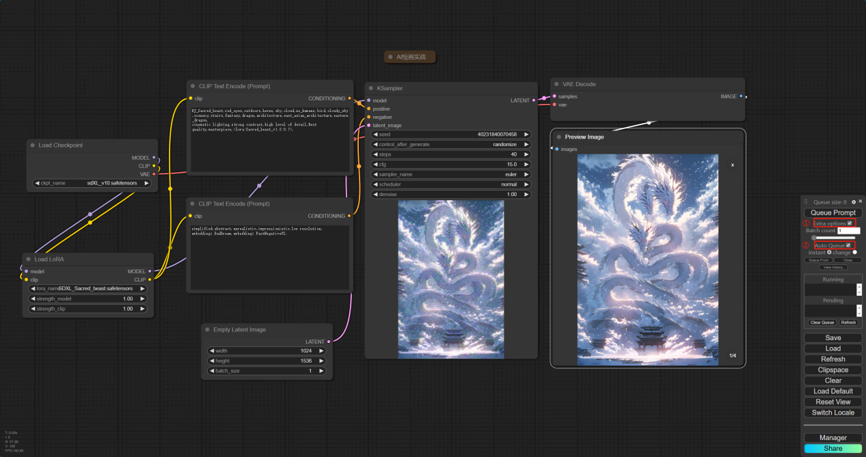
Task: Toggle the Extra options checkbox
Action: [x=850, y=223]
